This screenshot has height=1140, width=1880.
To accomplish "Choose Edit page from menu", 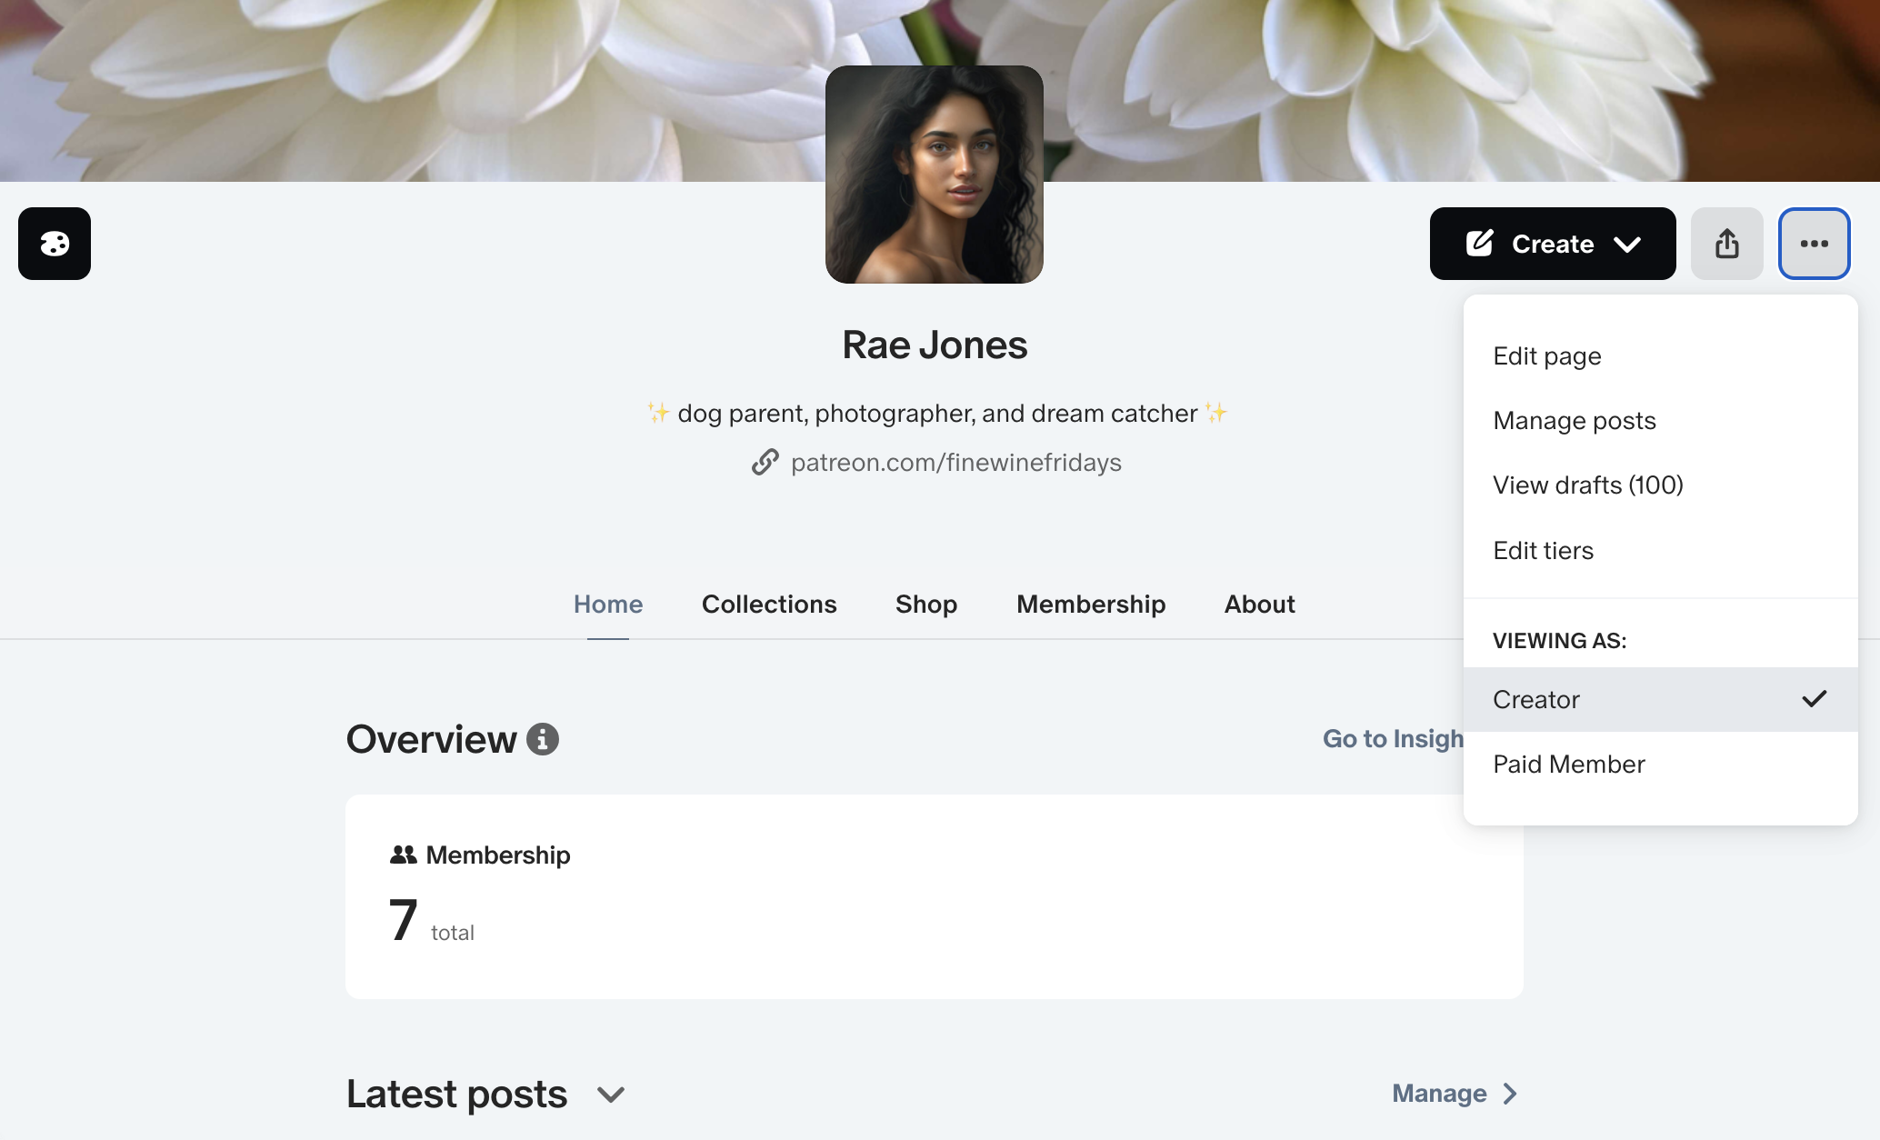I will point(1547,355).
